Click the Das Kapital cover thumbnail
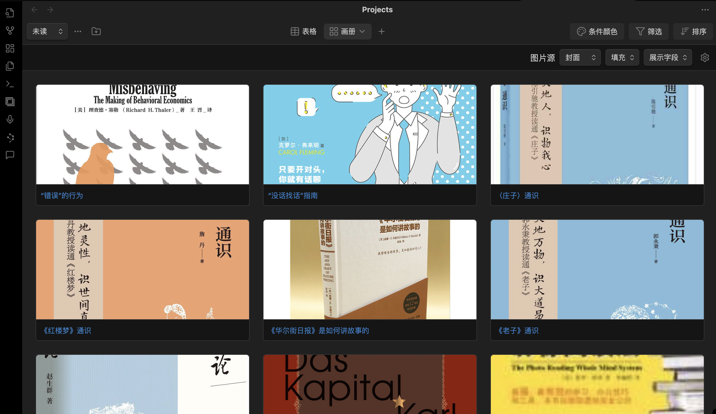The width and height of the screenshot is (716, 414). 370,384
